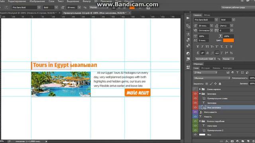255x143 pixels.
Task: Click the link layers icon
Action: (222, 141)
